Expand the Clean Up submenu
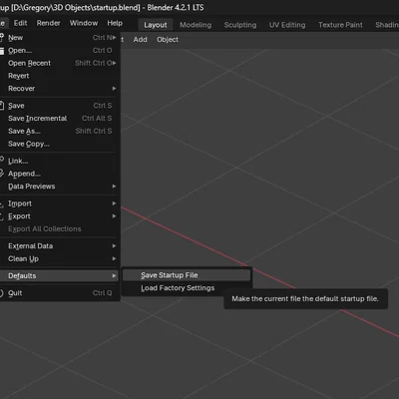The width and height of the screenshot is (399, 399). (x=59, y=258)
